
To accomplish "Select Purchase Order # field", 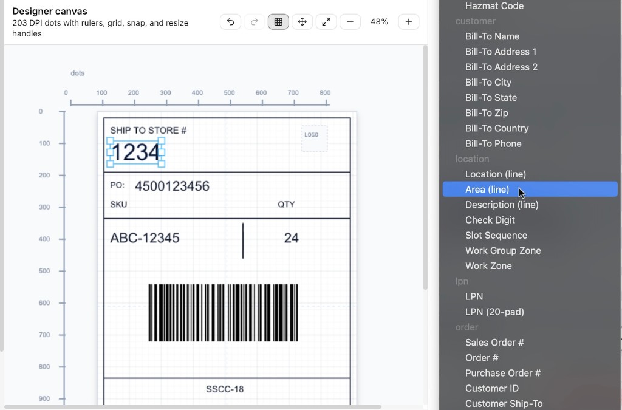I will (x=530, y=373).
